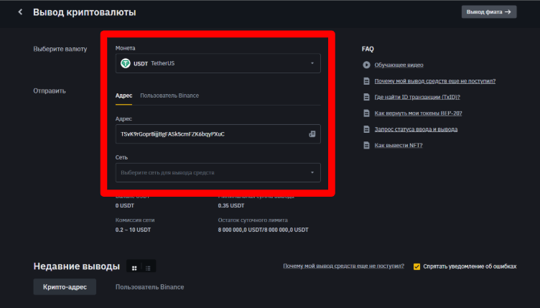540x308 pixels.
Task: Click document icon beside withdrawal not arrived FAQ
Action: point(366,81)
